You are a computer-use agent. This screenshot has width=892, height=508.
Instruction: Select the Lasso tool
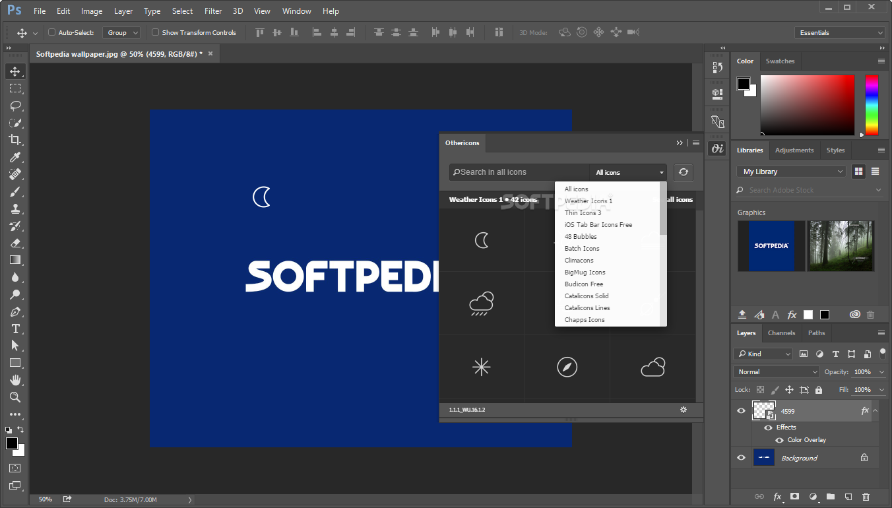pos(15,106)
